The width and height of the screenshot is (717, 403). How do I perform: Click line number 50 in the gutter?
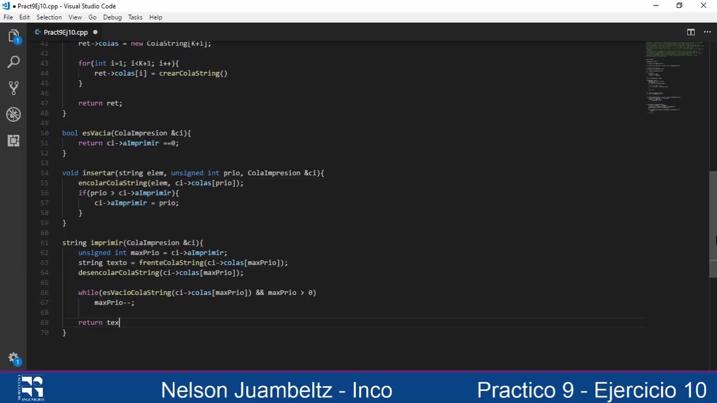44,133
